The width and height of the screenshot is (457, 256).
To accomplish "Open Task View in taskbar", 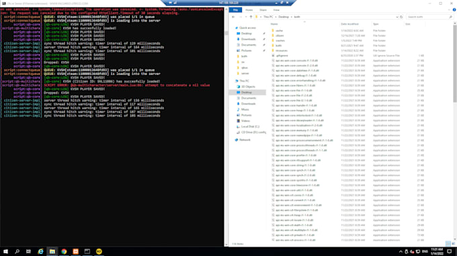I will [28, 251].
